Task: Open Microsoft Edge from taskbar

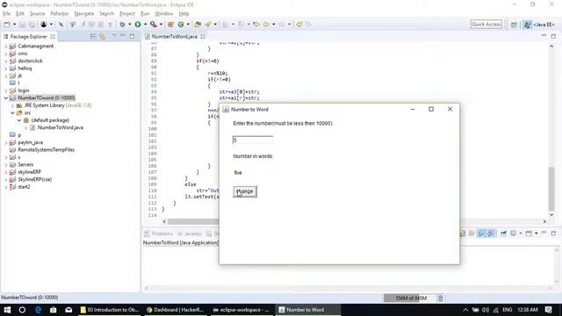Action: point(38,310)
